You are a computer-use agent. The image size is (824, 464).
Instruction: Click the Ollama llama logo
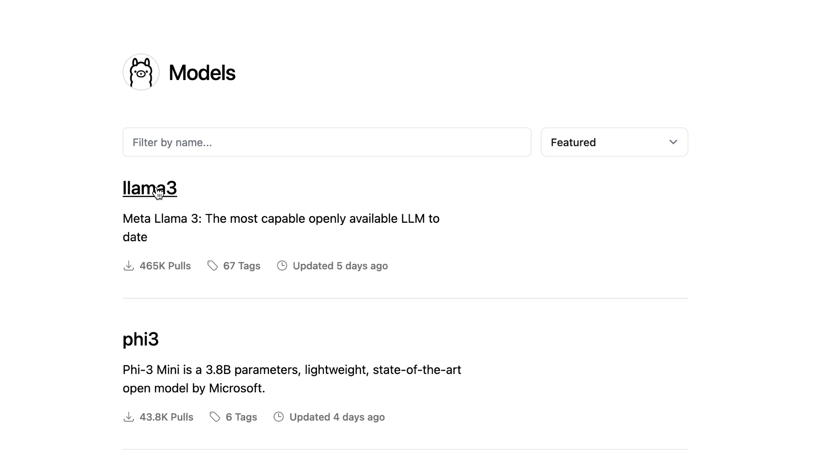(x=141, y=72)
